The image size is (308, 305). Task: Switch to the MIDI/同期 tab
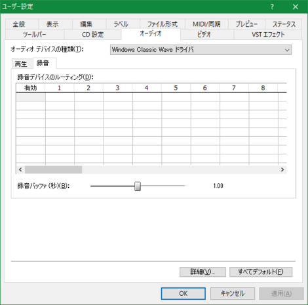pos(206,24)
